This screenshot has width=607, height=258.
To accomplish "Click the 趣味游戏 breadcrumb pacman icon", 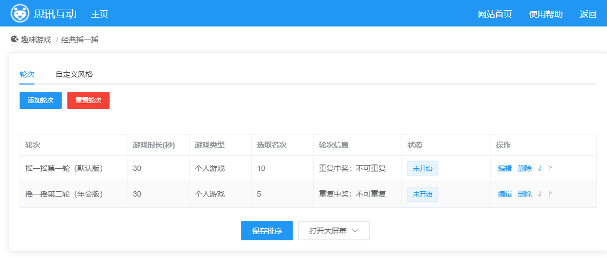I will point(14,39).
